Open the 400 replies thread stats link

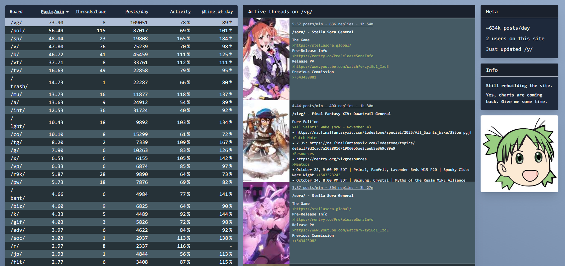tap(333, 106)
